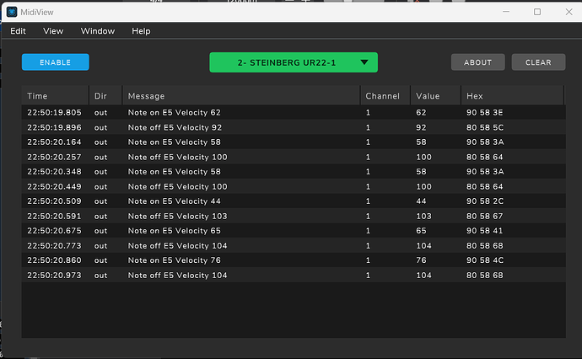Toggle the blue ENABLE button
Viewport: 582px width, 359px height.
(55, 62)
